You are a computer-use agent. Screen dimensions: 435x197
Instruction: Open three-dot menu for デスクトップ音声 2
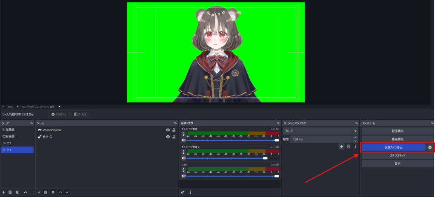(184, 152)
